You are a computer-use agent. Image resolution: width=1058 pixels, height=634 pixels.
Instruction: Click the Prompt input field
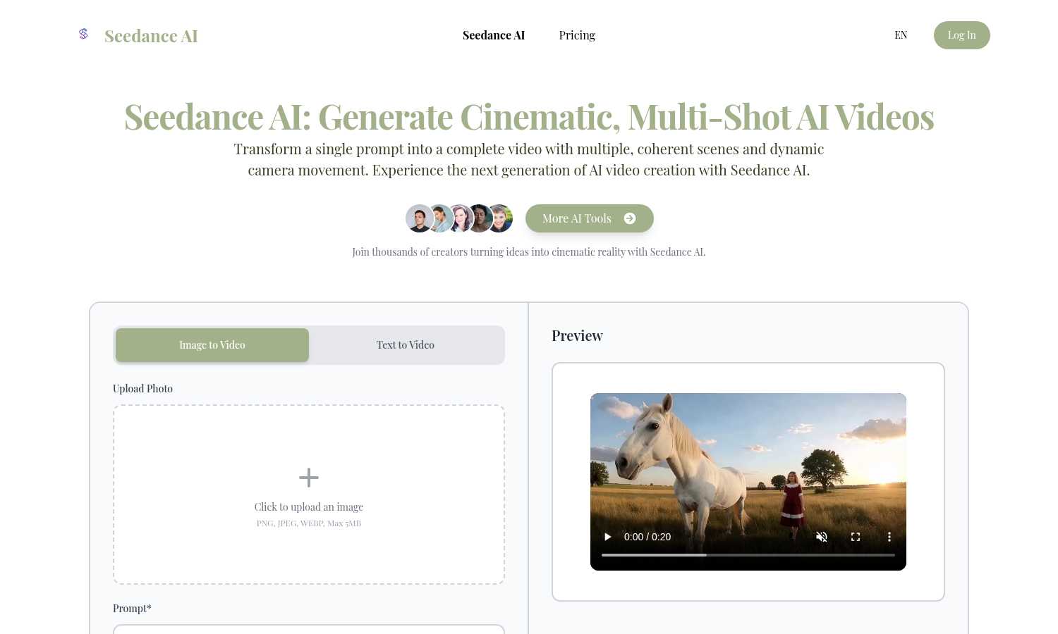[x=309, y=629]
